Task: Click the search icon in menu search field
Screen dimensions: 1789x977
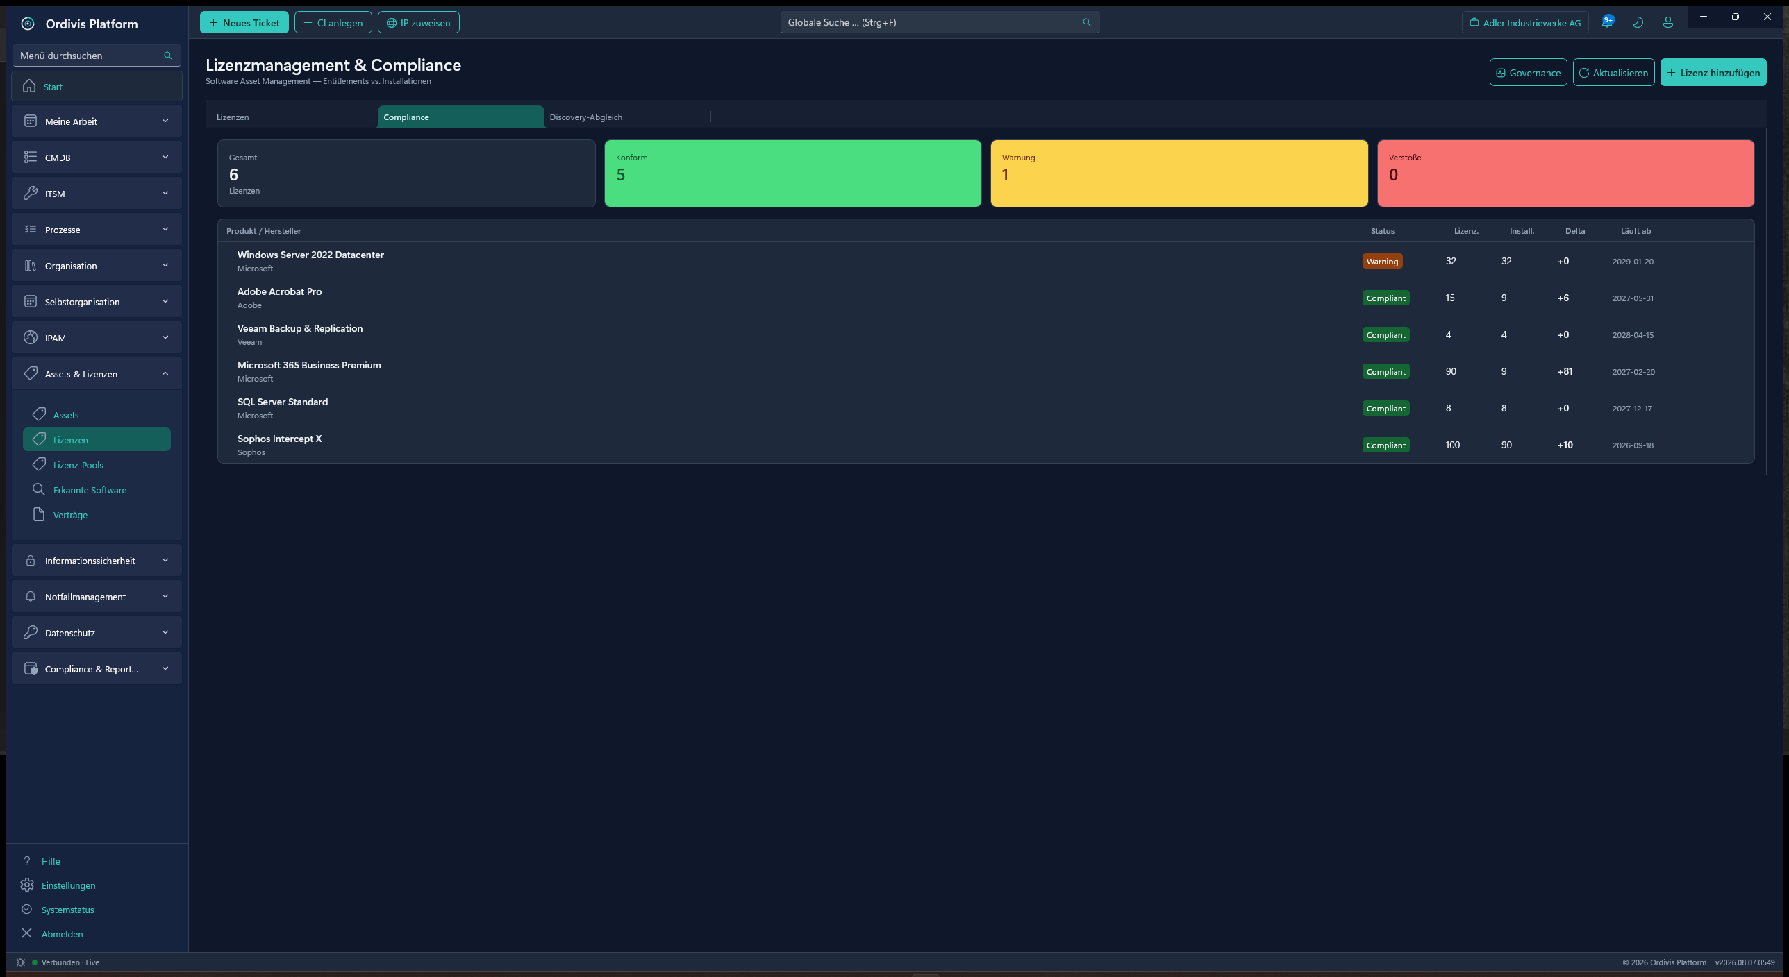Action: pos(167,56)
